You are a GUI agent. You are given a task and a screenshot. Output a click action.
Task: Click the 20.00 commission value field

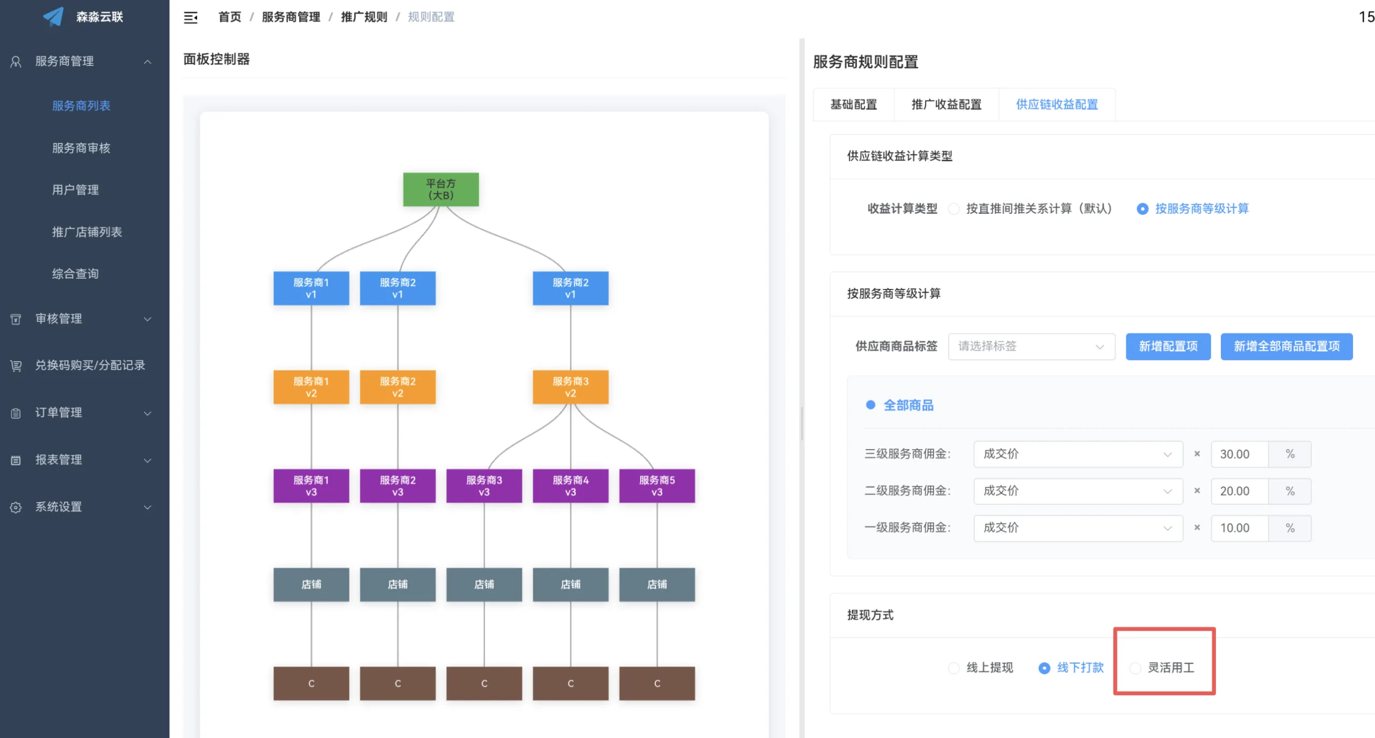[1236, 491]
